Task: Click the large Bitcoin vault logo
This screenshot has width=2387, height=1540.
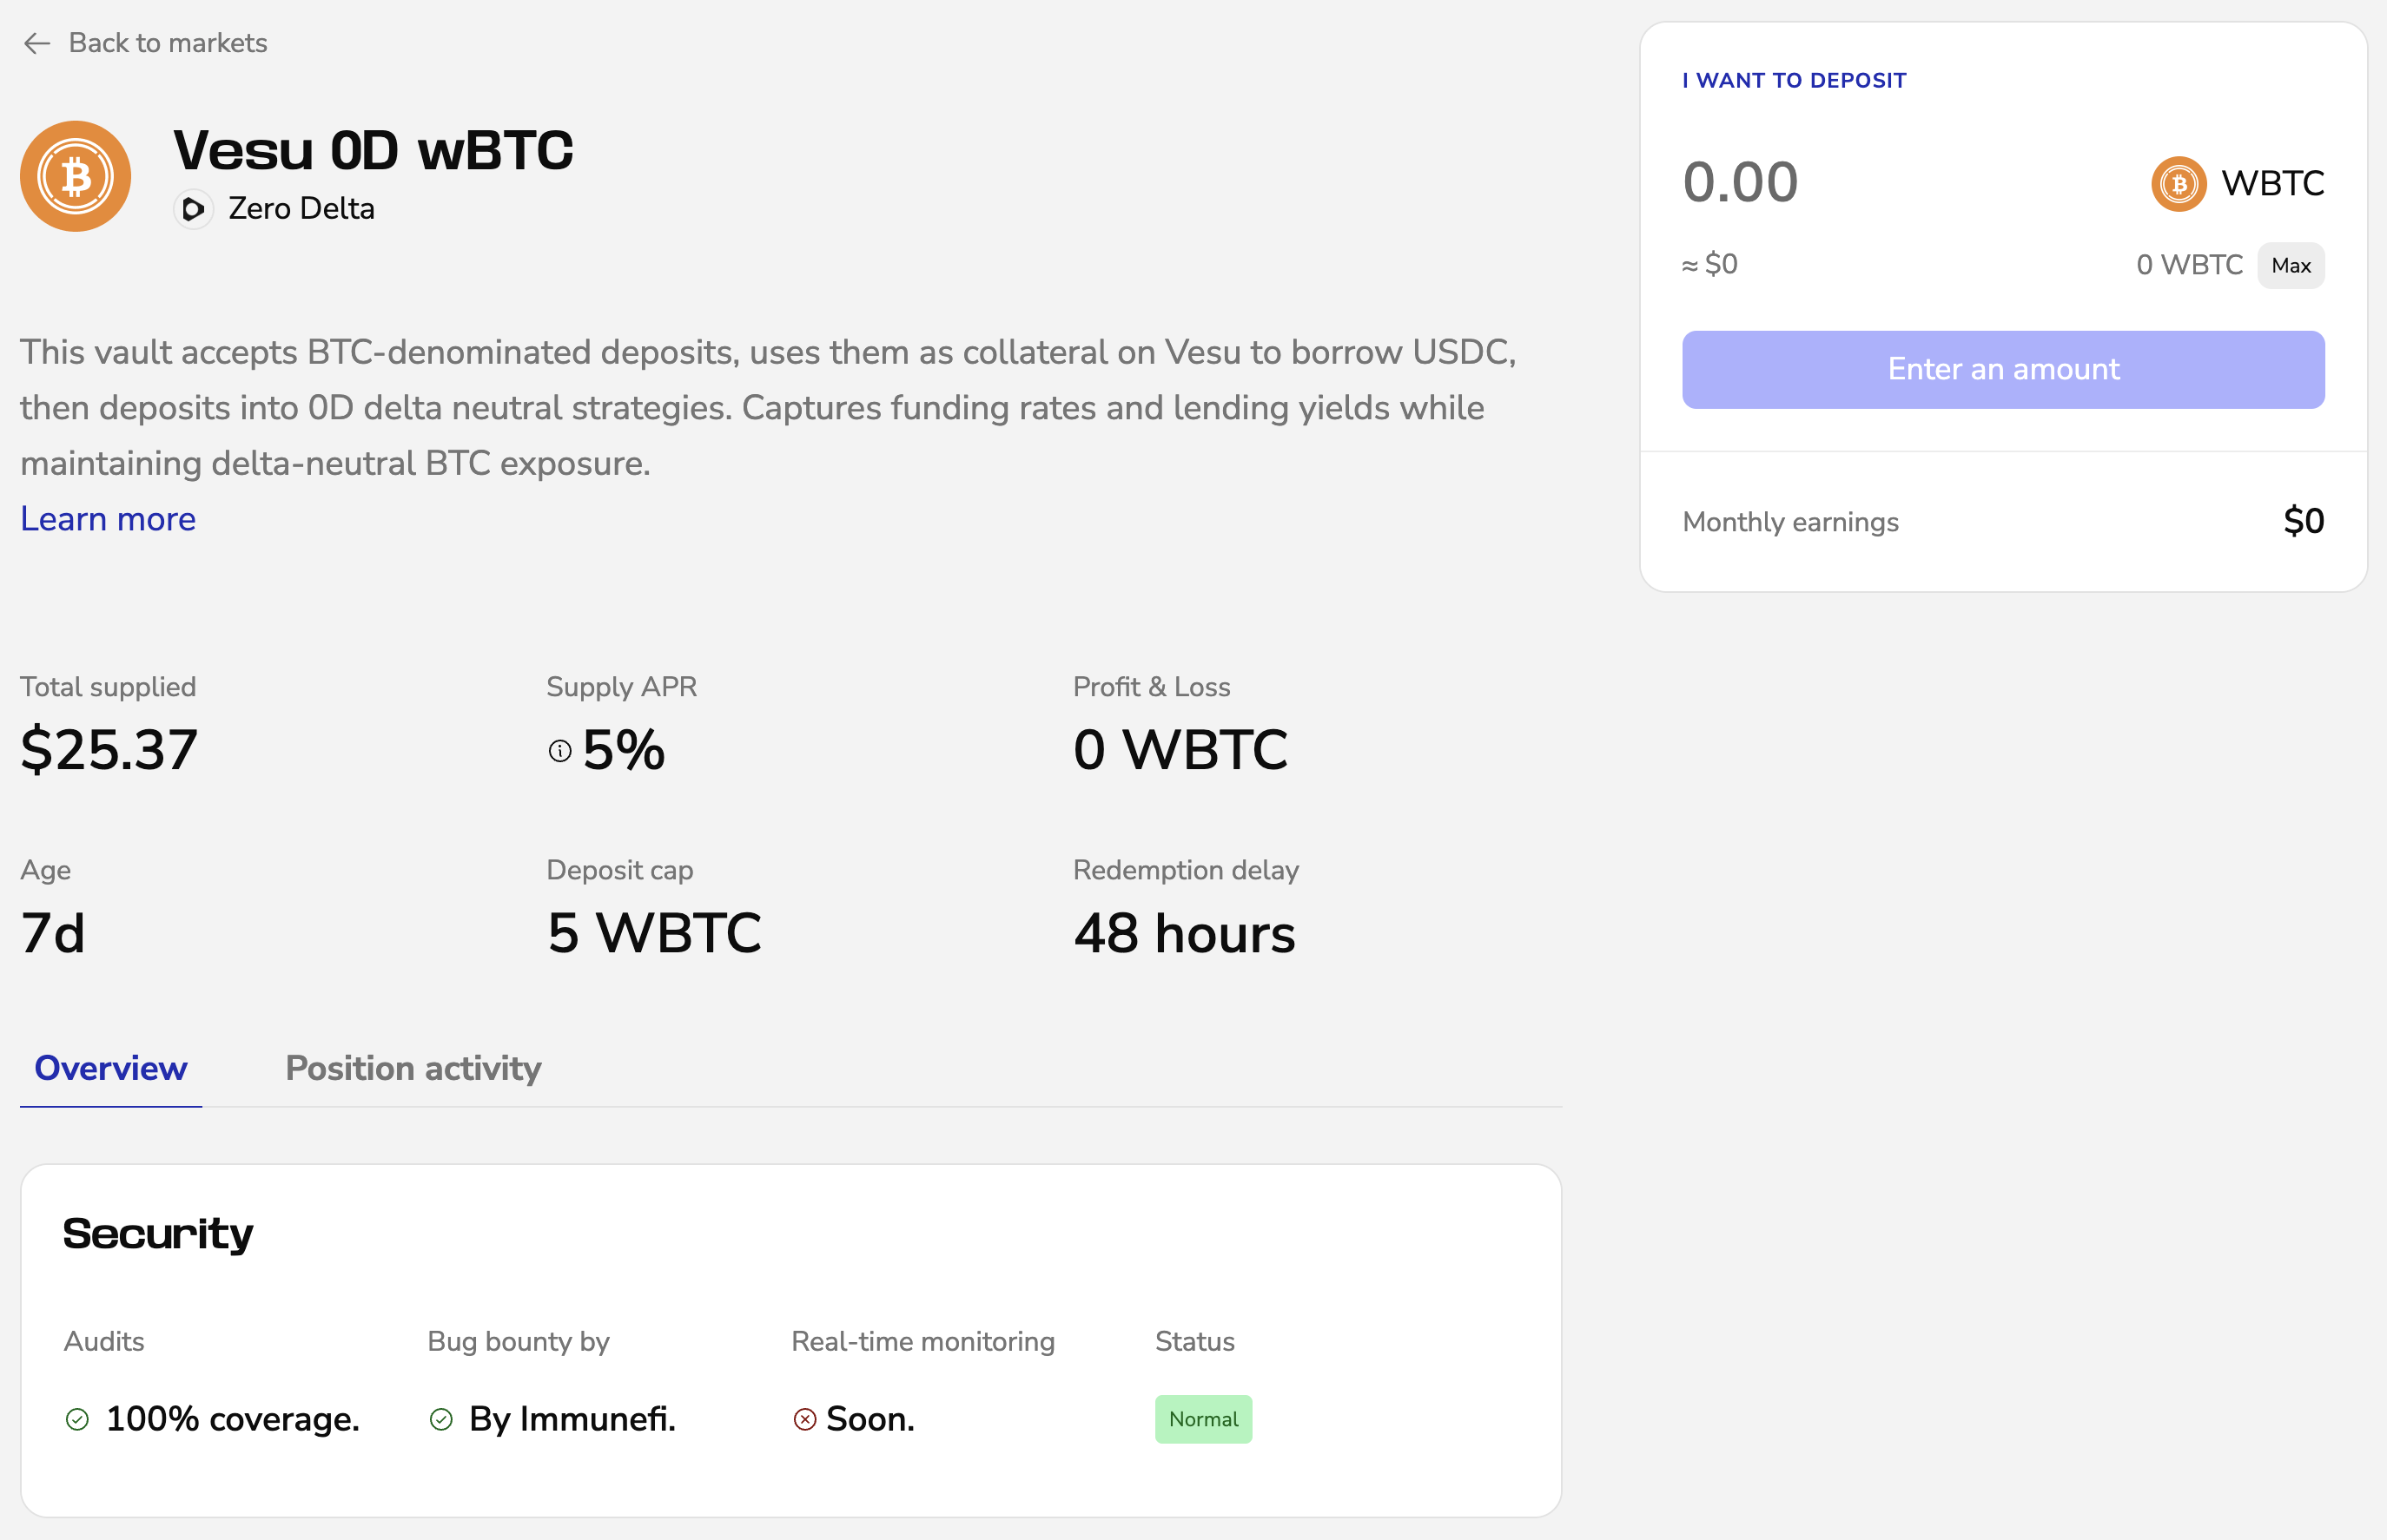Action: tap(76, 177)
